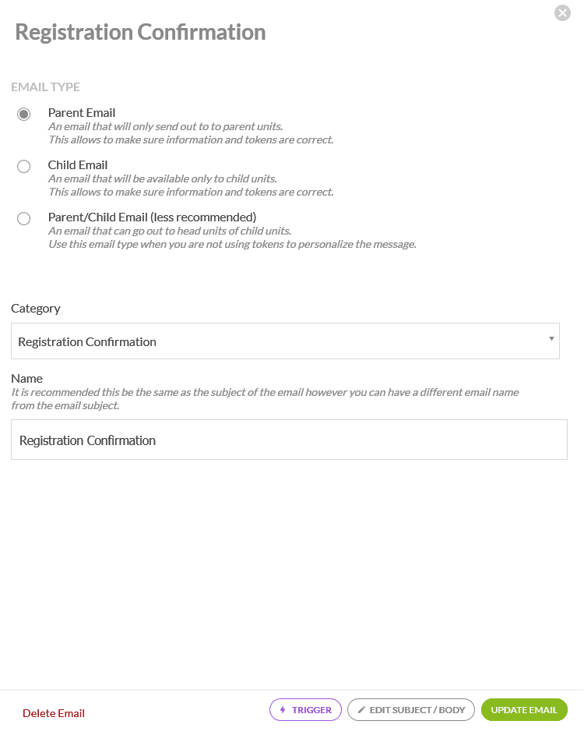The image size is (584, 735).
Task: Click the Parent/Child Email (less recommended) label
Action: point(152,217)
